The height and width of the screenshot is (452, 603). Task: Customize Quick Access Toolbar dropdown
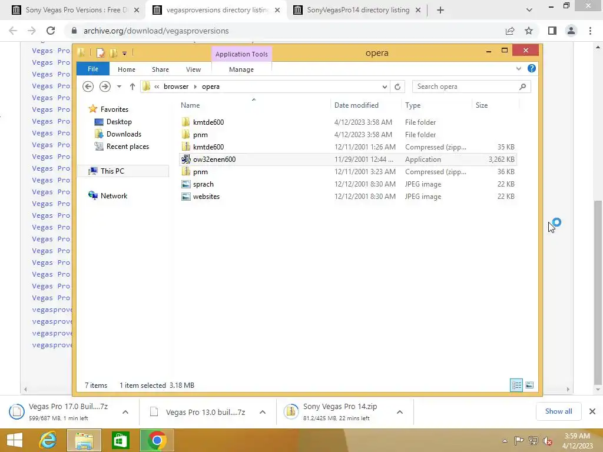pyautogui.click(x=125, y=53)
